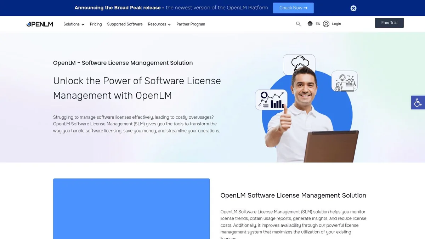425x239 pixels.
Task: Click the globe language icon
Action: point(310,24)
